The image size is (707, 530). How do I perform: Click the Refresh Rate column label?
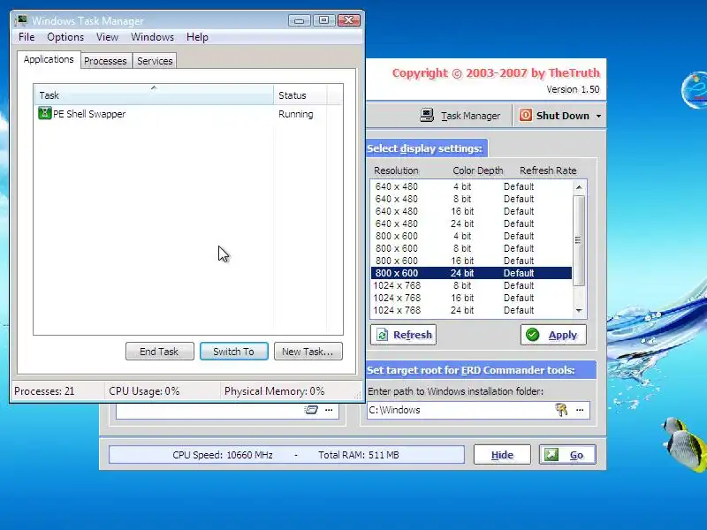coord(548,170)
